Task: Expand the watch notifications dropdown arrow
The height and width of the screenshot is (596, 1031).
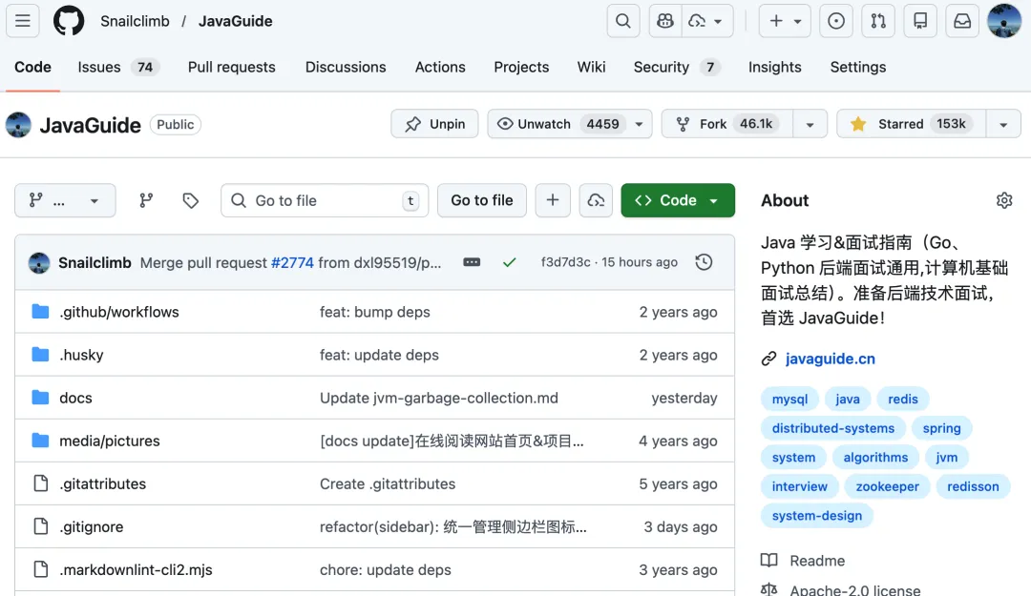Action: pyautogui.click(x=639, y=124)
